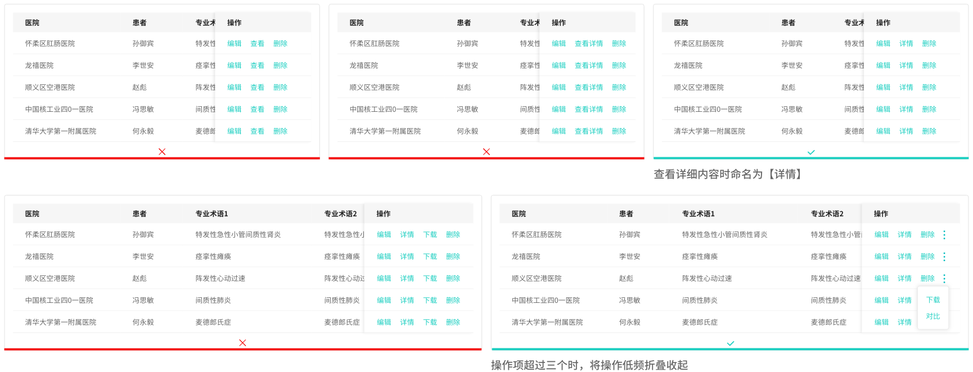Click 删除 beside 查看 in the 龙禧医院 row
The width and height of the screenshot is (973, 372).
[x=280, y=65]
